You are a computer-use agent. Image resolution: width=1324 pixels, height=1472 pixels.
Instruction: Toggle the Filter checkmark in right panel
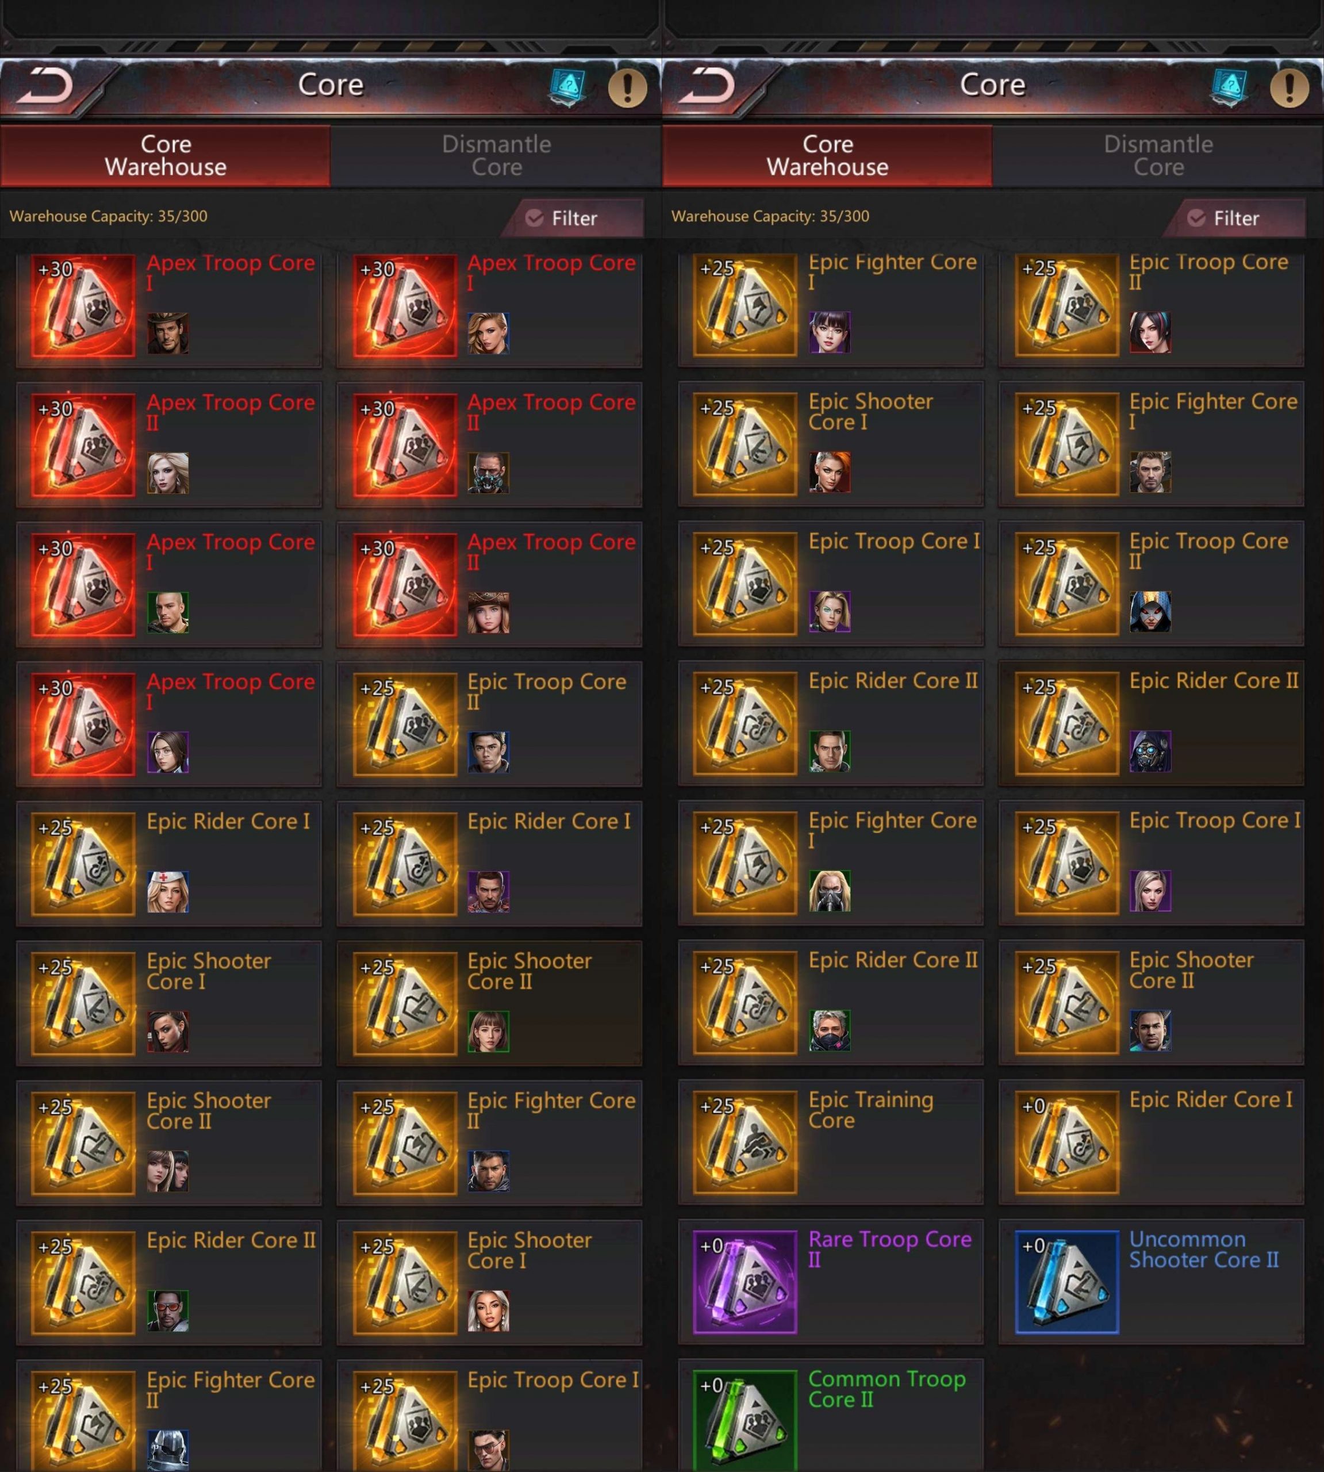[x=1197, y=218]
